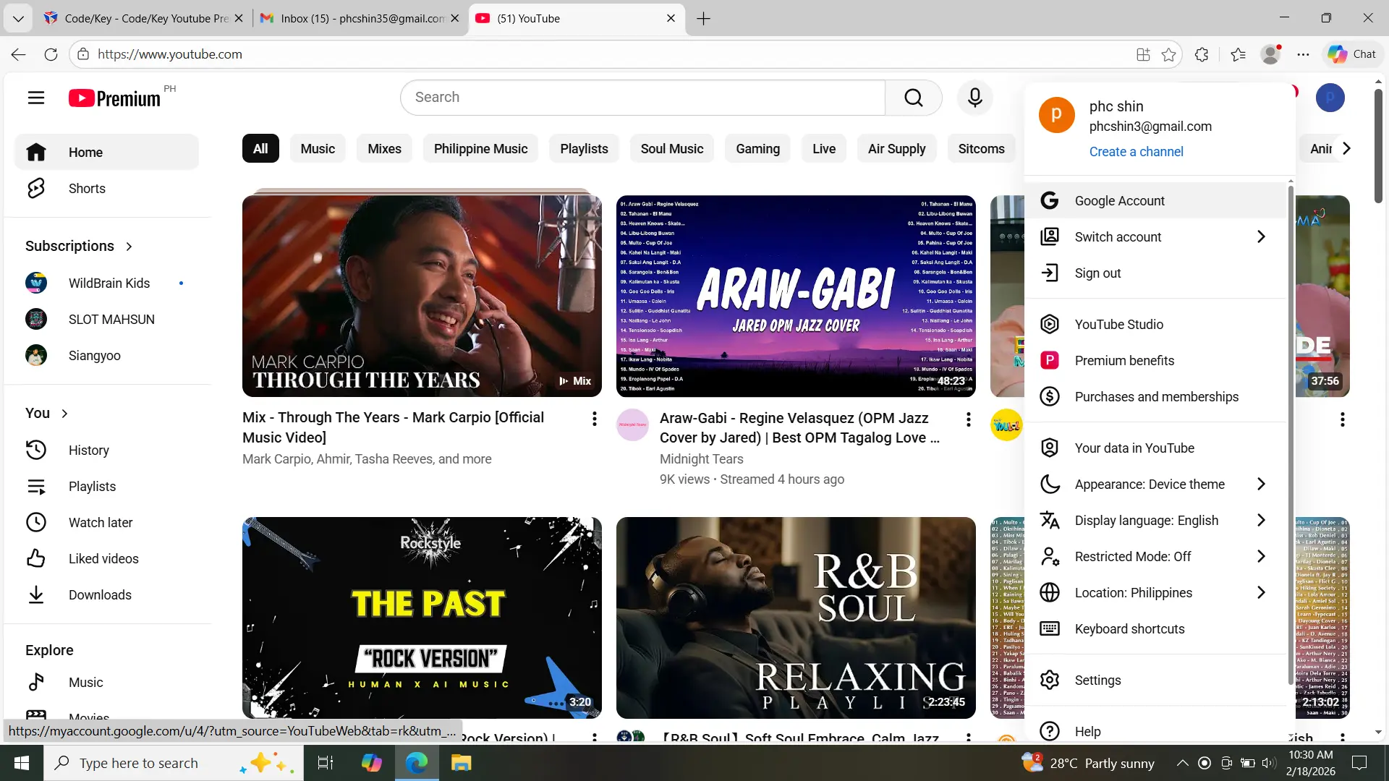Select the Live filter chip
The image size is (1389, 781).
point(823,149)
